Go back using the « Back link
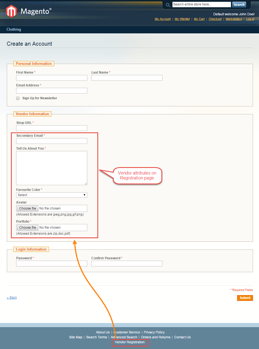The image size is (259, 349). (12, 297)
